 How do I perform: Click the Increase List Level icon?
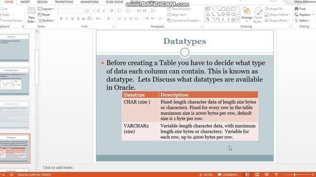[145, 11]
